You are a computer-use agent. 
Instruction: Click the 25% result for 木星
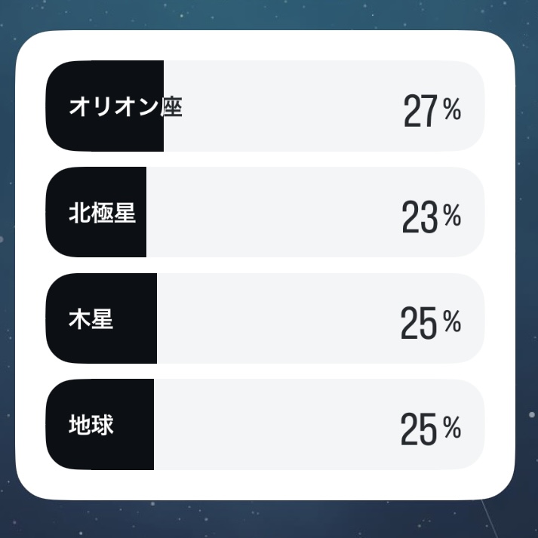(x=431, y=323)
